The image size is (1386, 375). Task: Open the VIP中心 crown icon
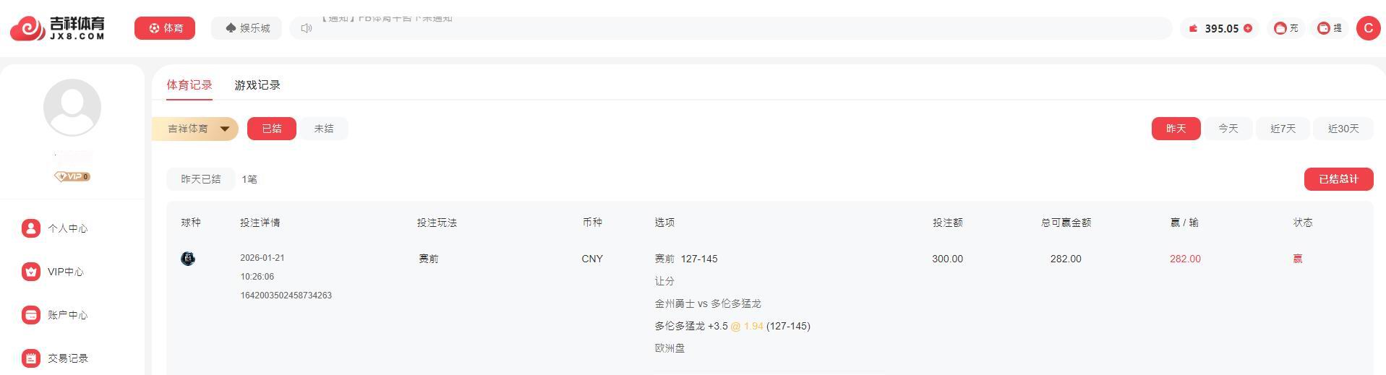pos(30,272)
